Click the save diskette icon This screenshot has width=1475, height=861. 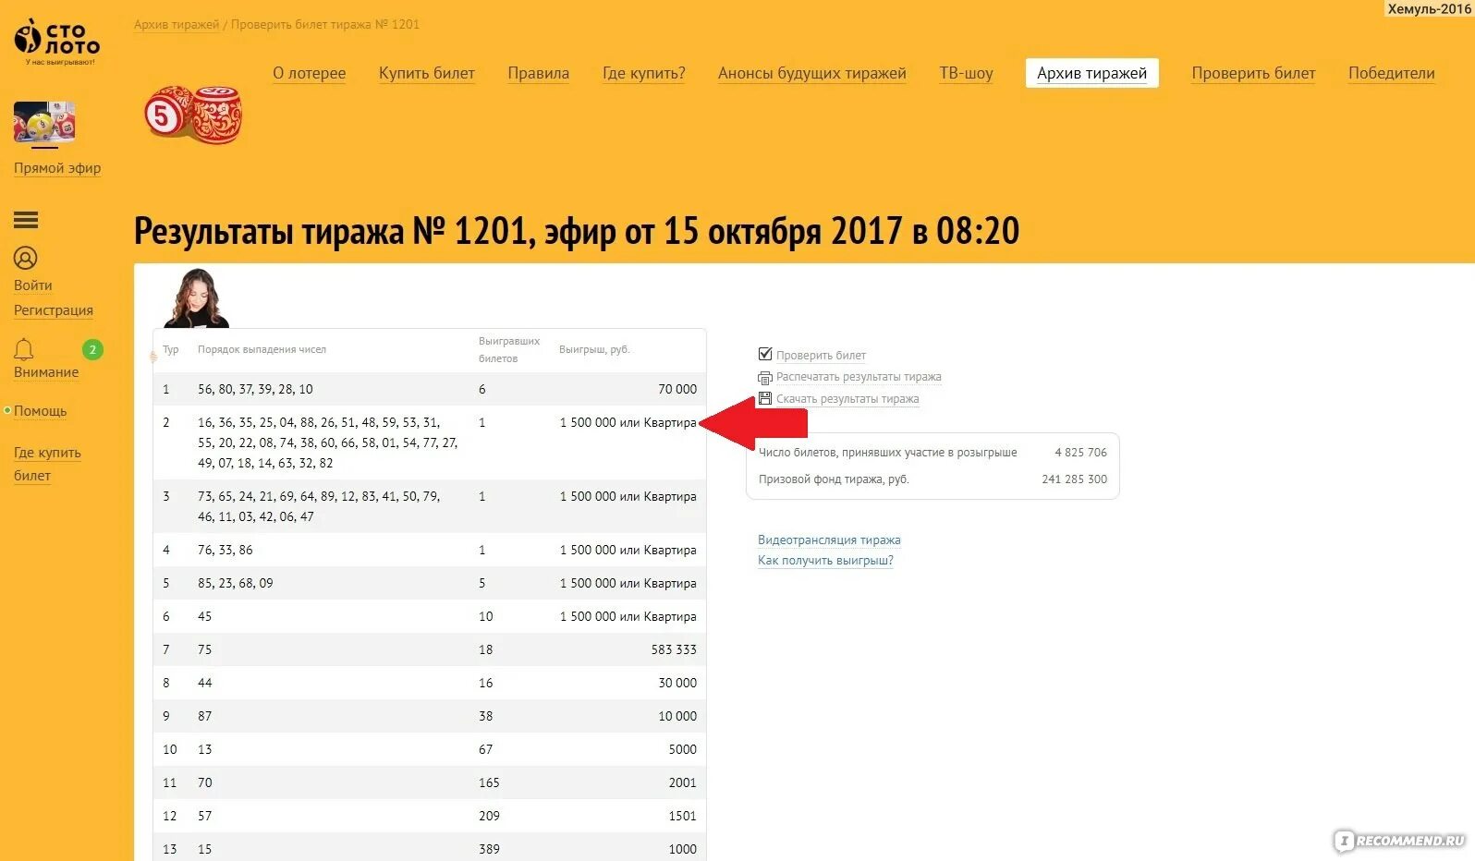tap(765, 399)
